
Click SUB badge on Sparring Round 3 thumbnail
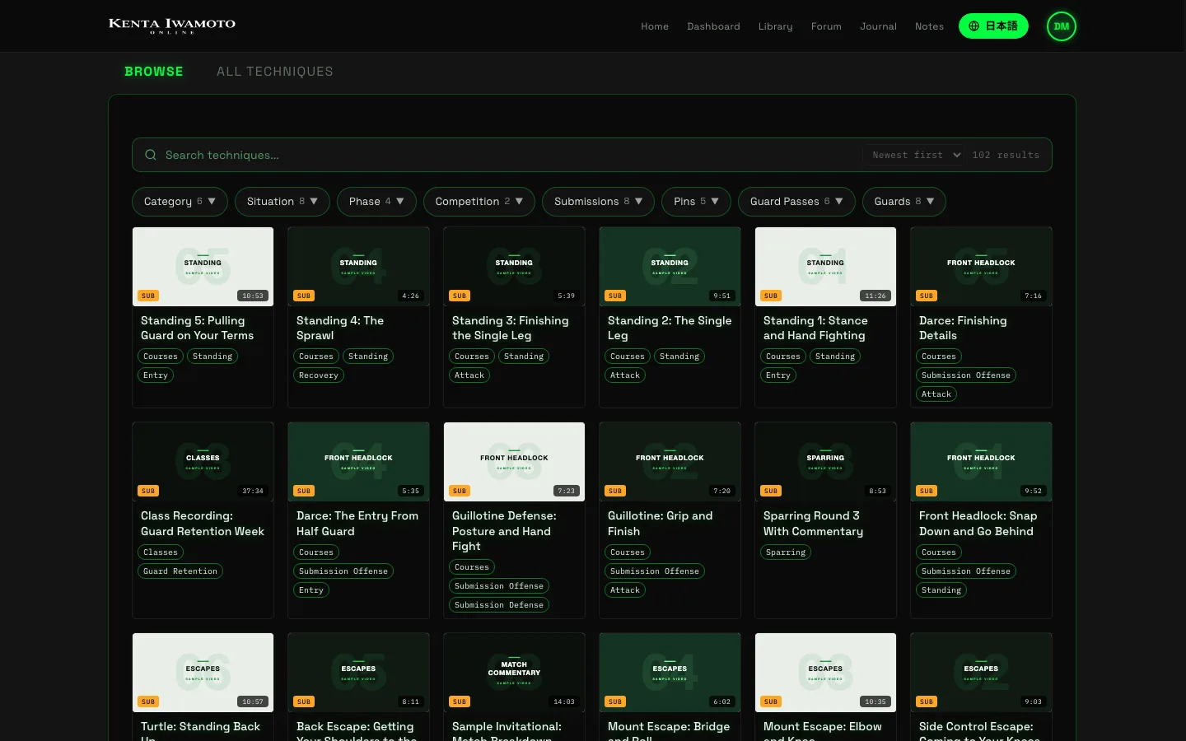point(771,491)
